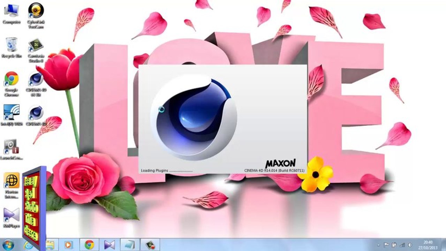Open Internet Explorer from taskbar
This screenshot has height=251, width=446.
tap(28, 245)
